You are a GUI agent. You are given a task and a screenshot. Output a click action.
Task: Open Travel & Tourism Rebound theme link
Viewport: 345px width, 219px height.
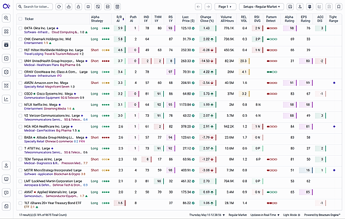pos(61,54)
